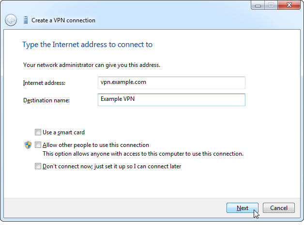
Task: Click the security shield icon
Action: pos(28,145)
